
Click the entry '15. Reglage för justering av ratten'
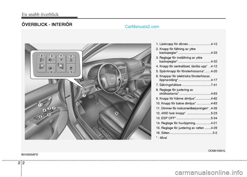[187, 128]
